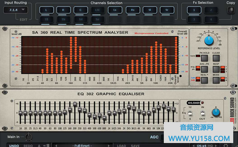Toggle the Trr channel button

(98, 19)
